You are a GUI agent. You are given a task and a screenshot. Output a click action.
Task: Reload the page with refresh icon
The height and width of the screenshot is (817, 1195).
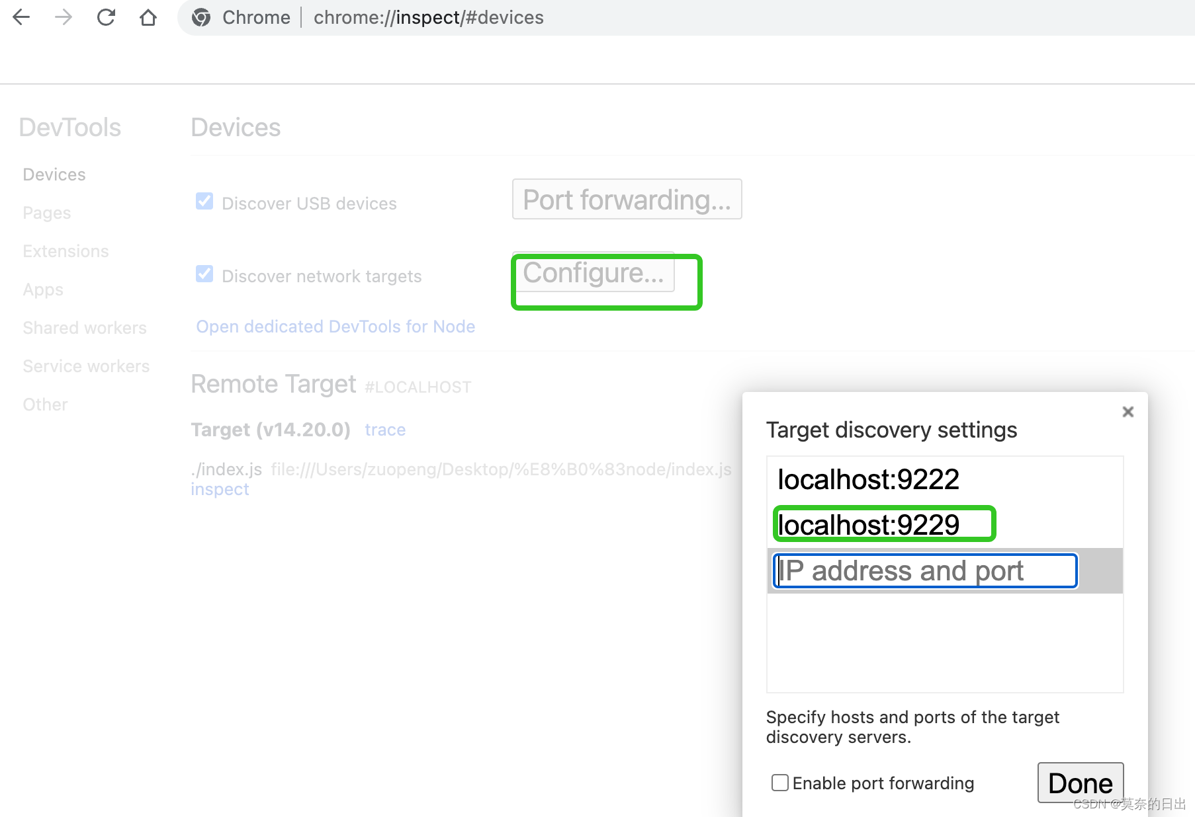[x=106, y=17]
